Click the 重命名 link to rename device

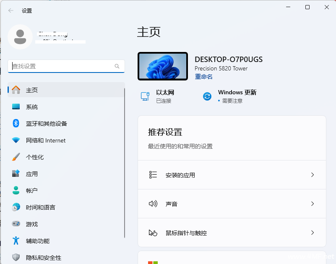203,77
